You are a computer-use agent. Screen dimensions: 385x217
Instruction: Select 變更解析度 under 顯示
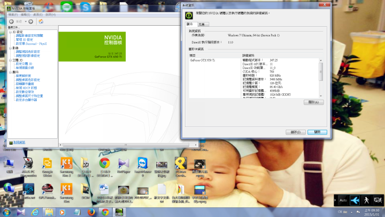pyautogui.click(x=24, y=76)
